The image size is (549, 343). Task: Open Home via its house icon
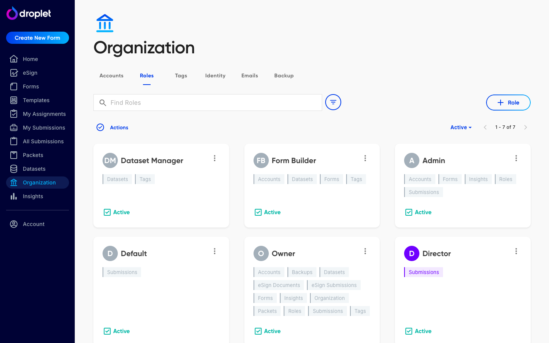[x=14, y=59]
